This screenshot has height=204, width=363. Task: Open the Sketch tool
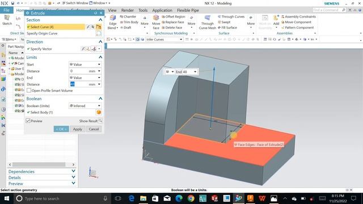(x=7, y=20)
